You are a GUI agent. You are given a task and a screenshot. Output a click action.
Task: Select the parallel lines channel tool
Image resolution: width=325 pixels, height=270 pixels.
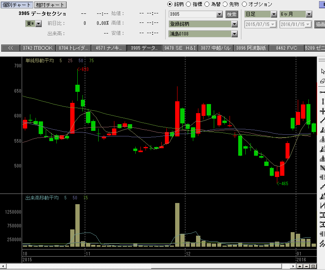point(323,168)
